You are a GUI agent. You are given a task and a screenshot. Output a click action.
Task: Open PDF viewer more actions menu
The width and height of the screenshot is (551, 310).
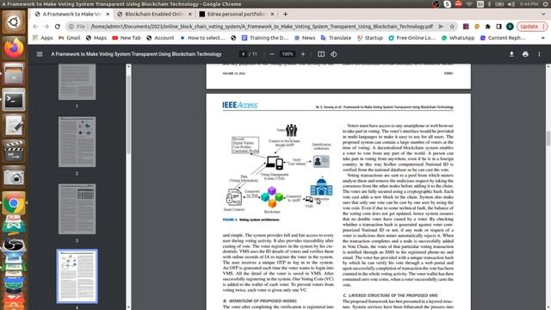[539, 54]
